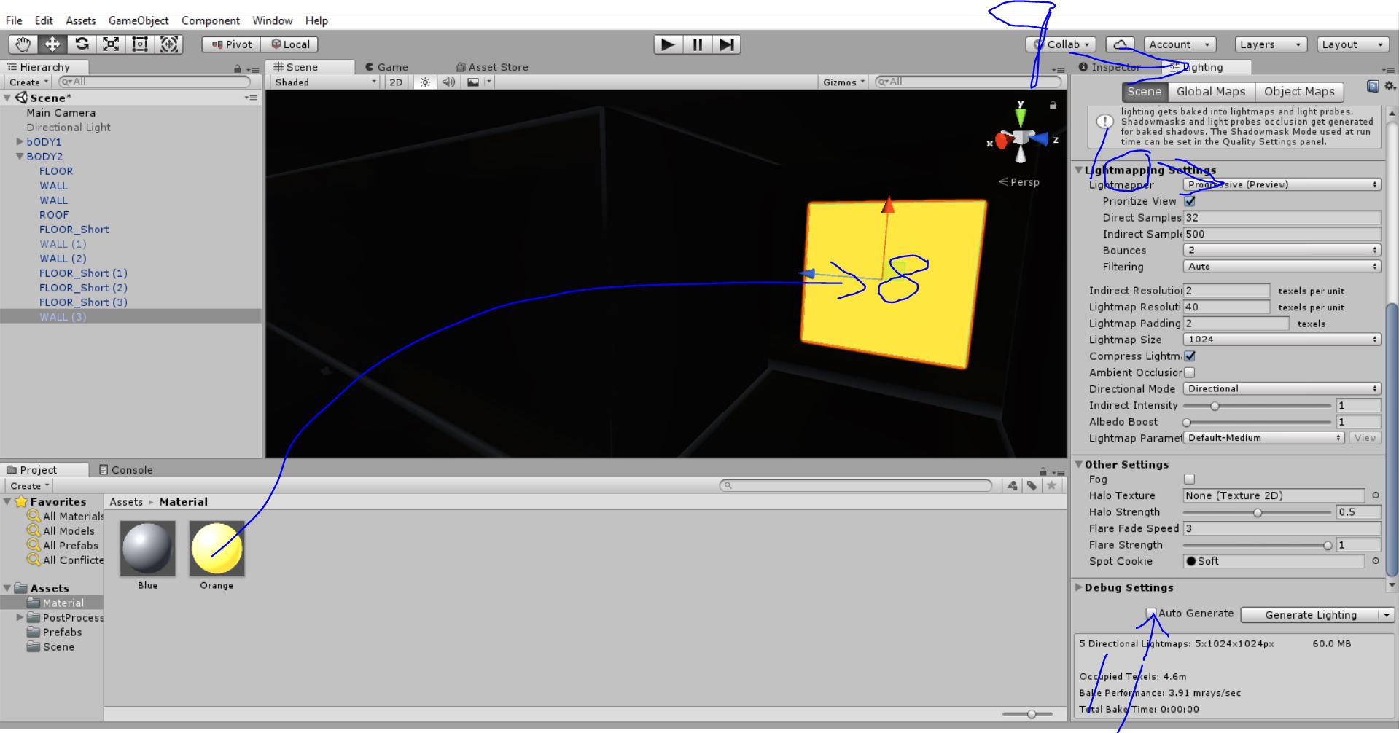Enable Auto Generate lighting
The image size is (1399, 733).
coord(1151,614)
